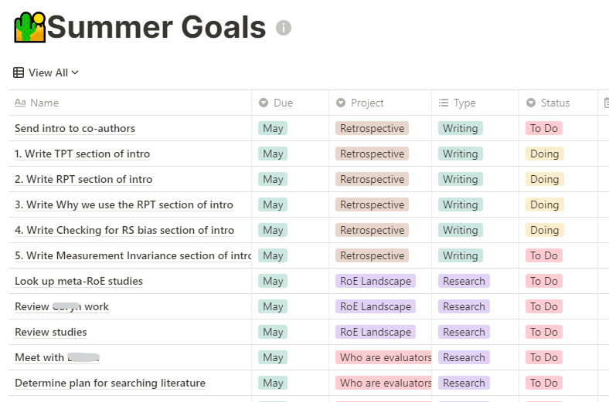
Task: Open Send intro to co-authors entry
Action: pyautogui.click(x=75, y=128)
